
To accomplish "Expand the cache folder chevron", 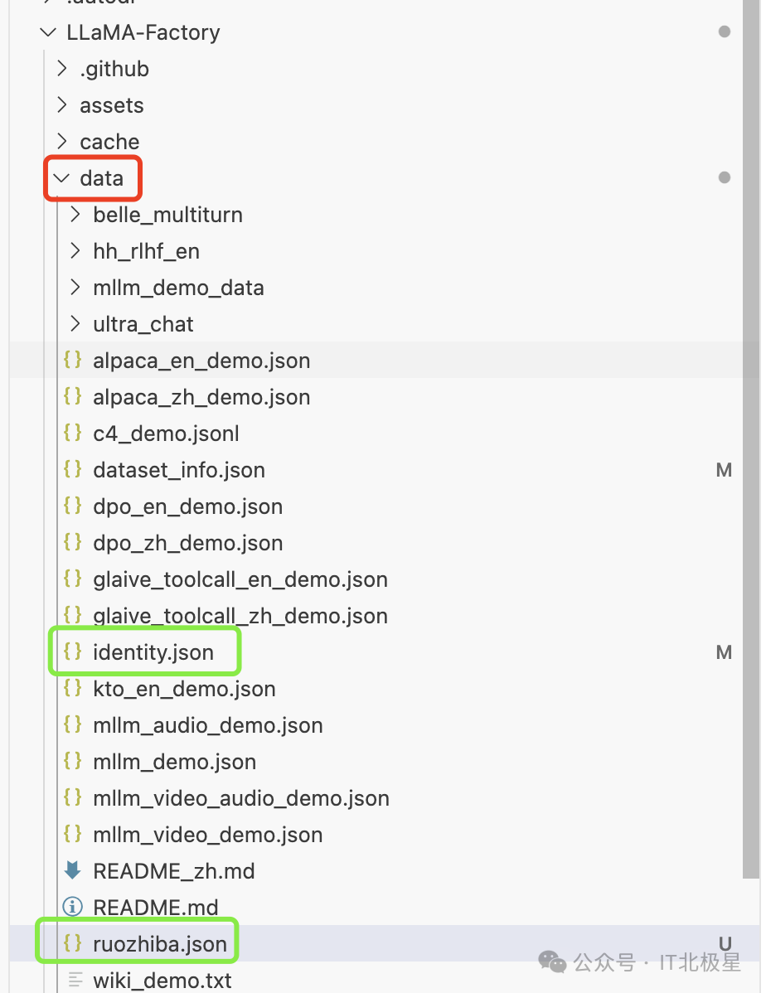I will [x=61, y=141].
